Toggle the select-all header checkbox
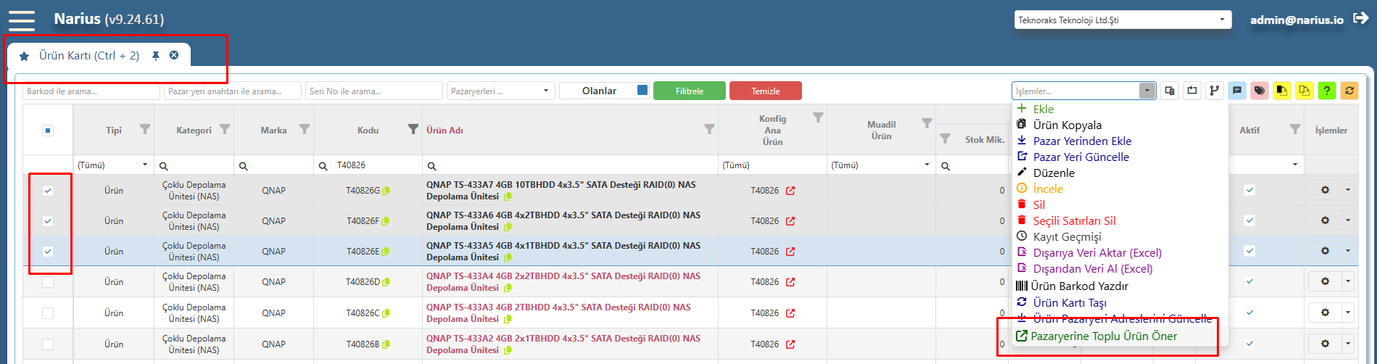 click(x=48, y=131)
